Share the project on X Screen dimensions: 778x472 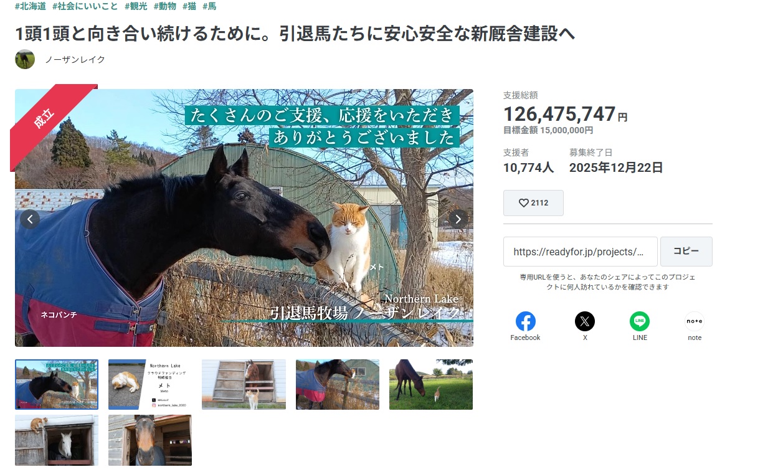[585, 326]
